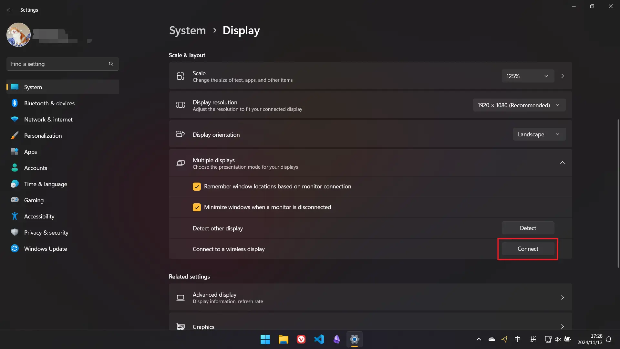Open the Landscape orientation dropdown
The image size is (620, 349).
[539, 134]
